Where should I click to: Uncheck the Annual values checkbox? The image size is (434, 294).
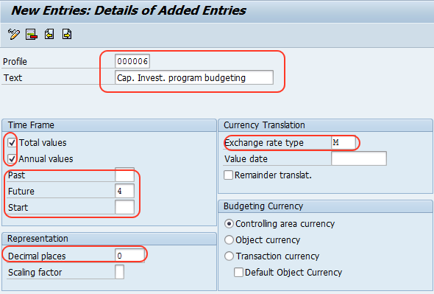pos(12,159)
